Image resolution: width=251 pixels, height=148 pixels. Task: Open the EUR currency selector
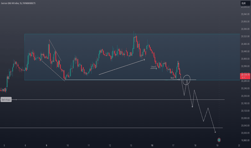point(245,3)
